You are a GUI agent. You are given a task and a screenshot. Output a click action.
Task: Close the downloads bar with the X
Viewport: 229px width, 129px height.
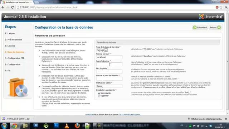click(226, 119)
